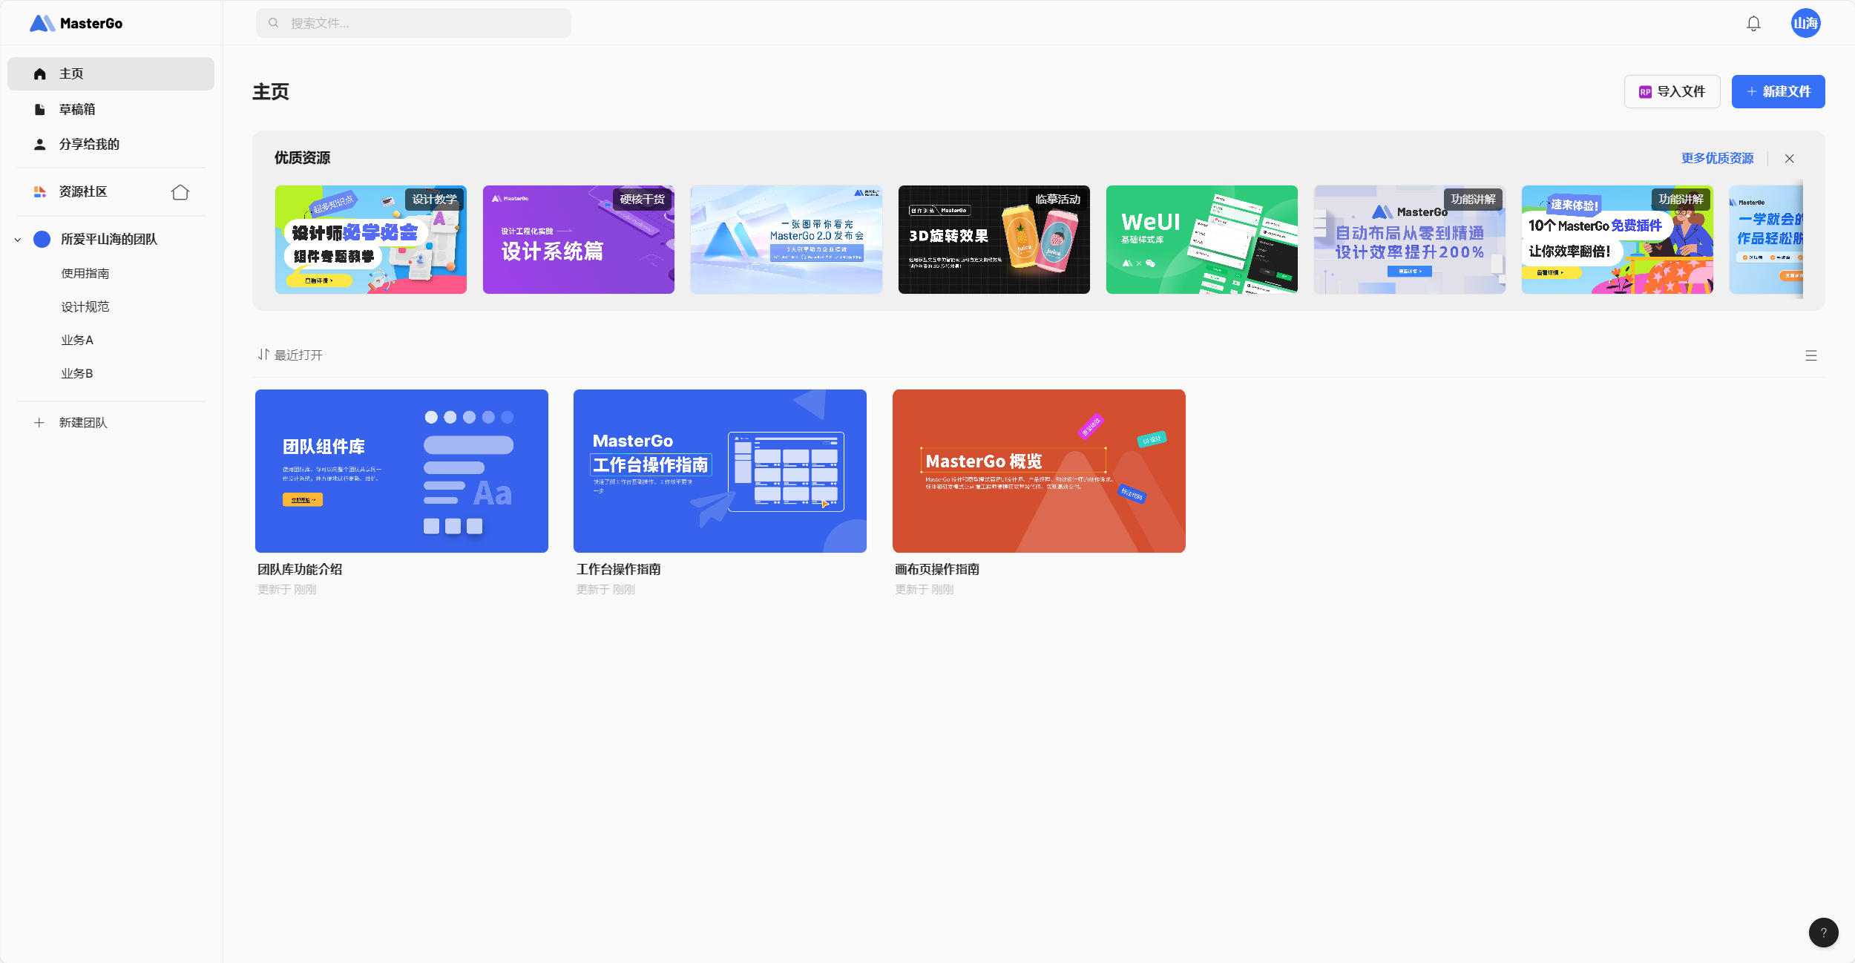This screenshot has height=963, width=1855.
Task: Click the 分享给我的 person icon
Action: pyautogui.click(x=40, y=144)
